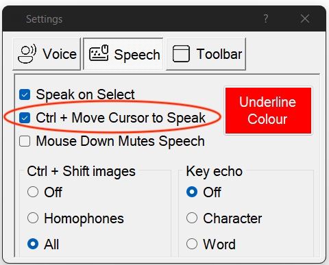Click the Toolbar tab window icon

181,54
